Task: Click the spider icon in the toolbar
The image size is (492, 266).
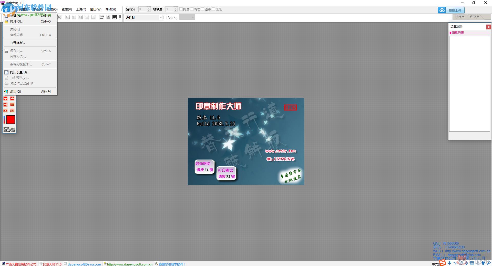Action: pyautogui.click(x=108, y=17)
